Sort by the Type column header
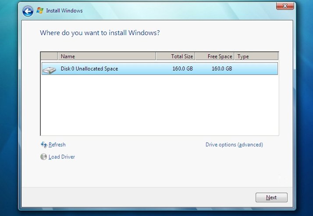 pos(256,56)
